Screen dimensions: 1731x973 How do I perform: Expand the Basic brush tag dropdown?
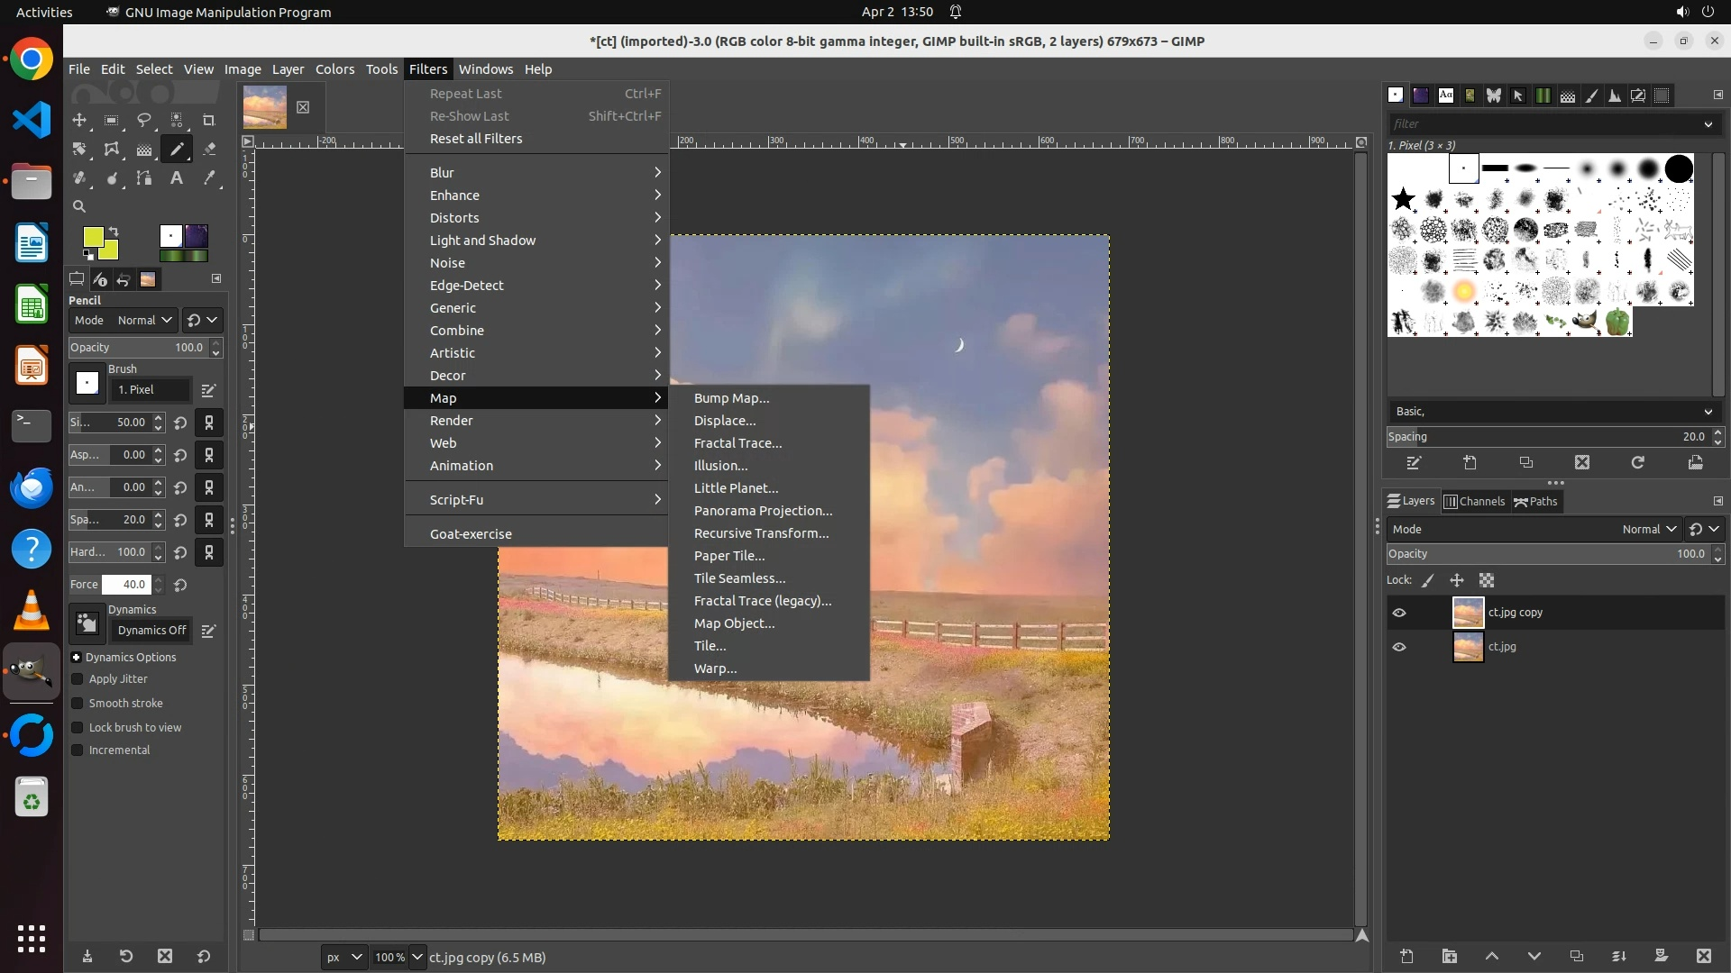(x=1707, y=412)
